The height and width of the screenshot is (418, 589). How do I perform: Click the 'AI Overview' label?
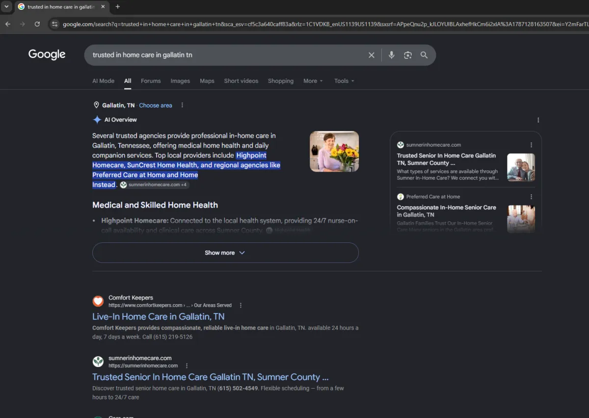120,120
